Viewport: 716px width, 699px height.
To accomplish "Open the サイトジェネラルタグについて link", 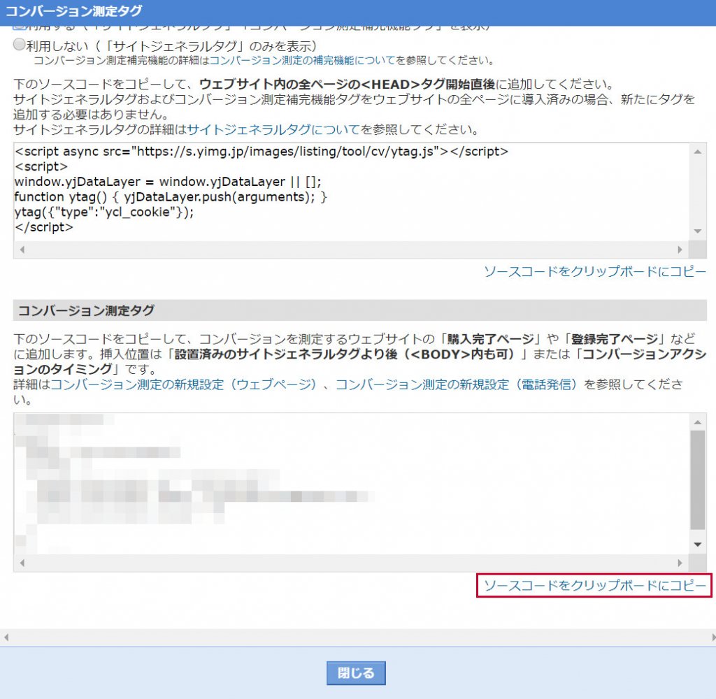I will coord(273,129).
